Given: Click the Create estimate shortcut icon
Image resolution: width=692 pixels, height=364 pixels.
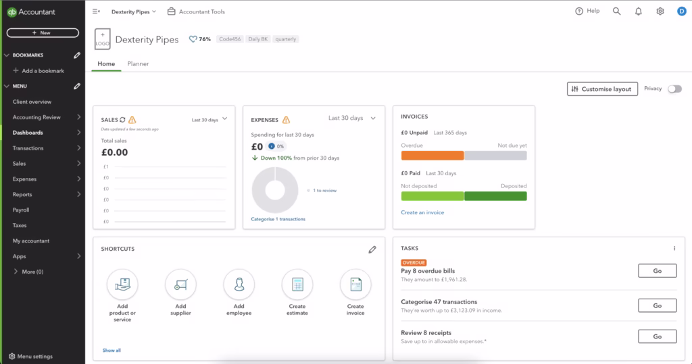Looking at the screenshot, I should (x=297, y=284).
